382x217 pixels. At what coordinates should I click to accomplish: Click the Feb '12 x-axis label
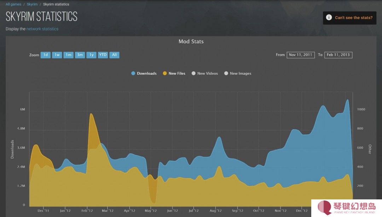87,211
